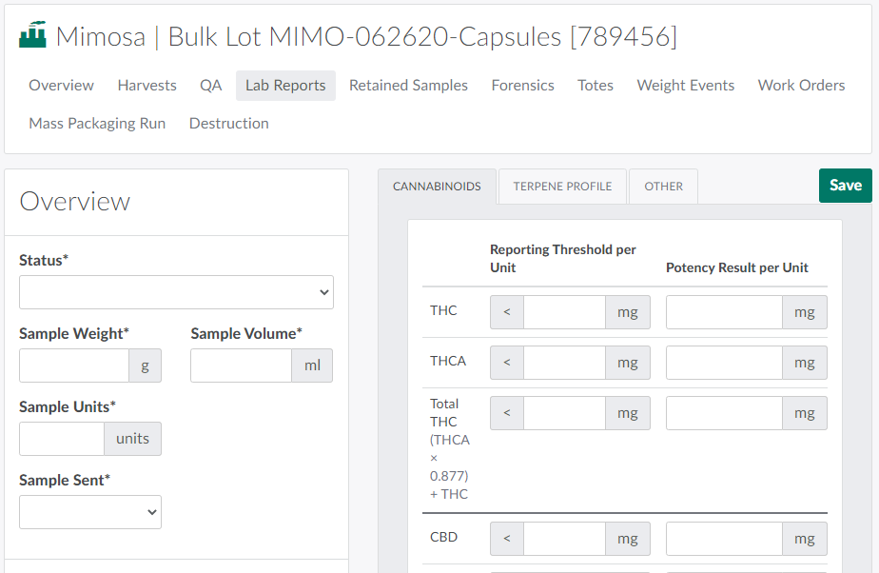Switch to the Terpene Profile tab
This screenshot has height=573, width=879.
pyautogui.click(x=562, y=187)
